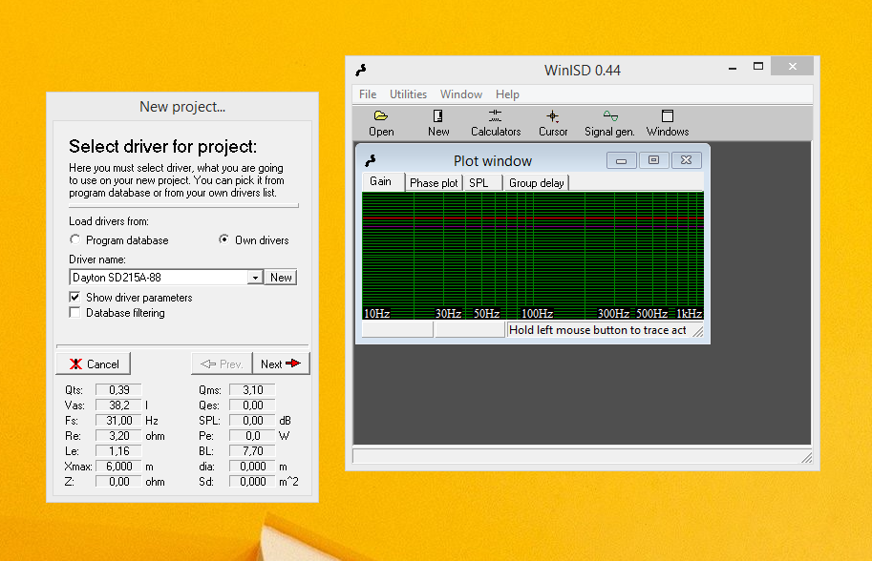Open the Utilities menu
The width and height of the screenshot is (872, 561).
[x=408, y=94]
